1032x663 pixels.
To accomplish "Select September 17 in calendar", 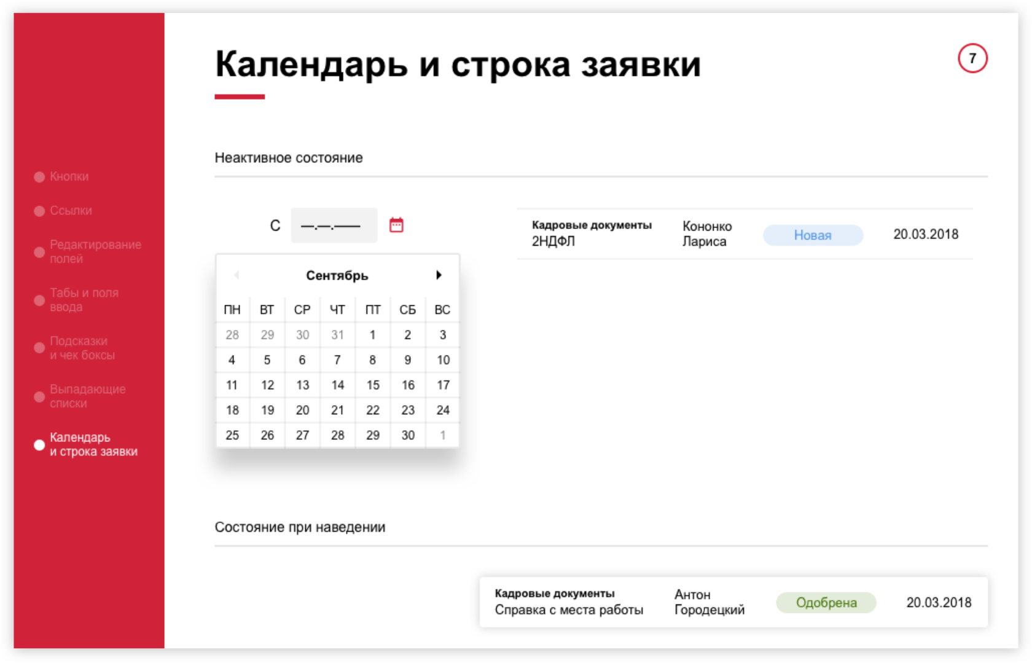I will tap(443, 385).
